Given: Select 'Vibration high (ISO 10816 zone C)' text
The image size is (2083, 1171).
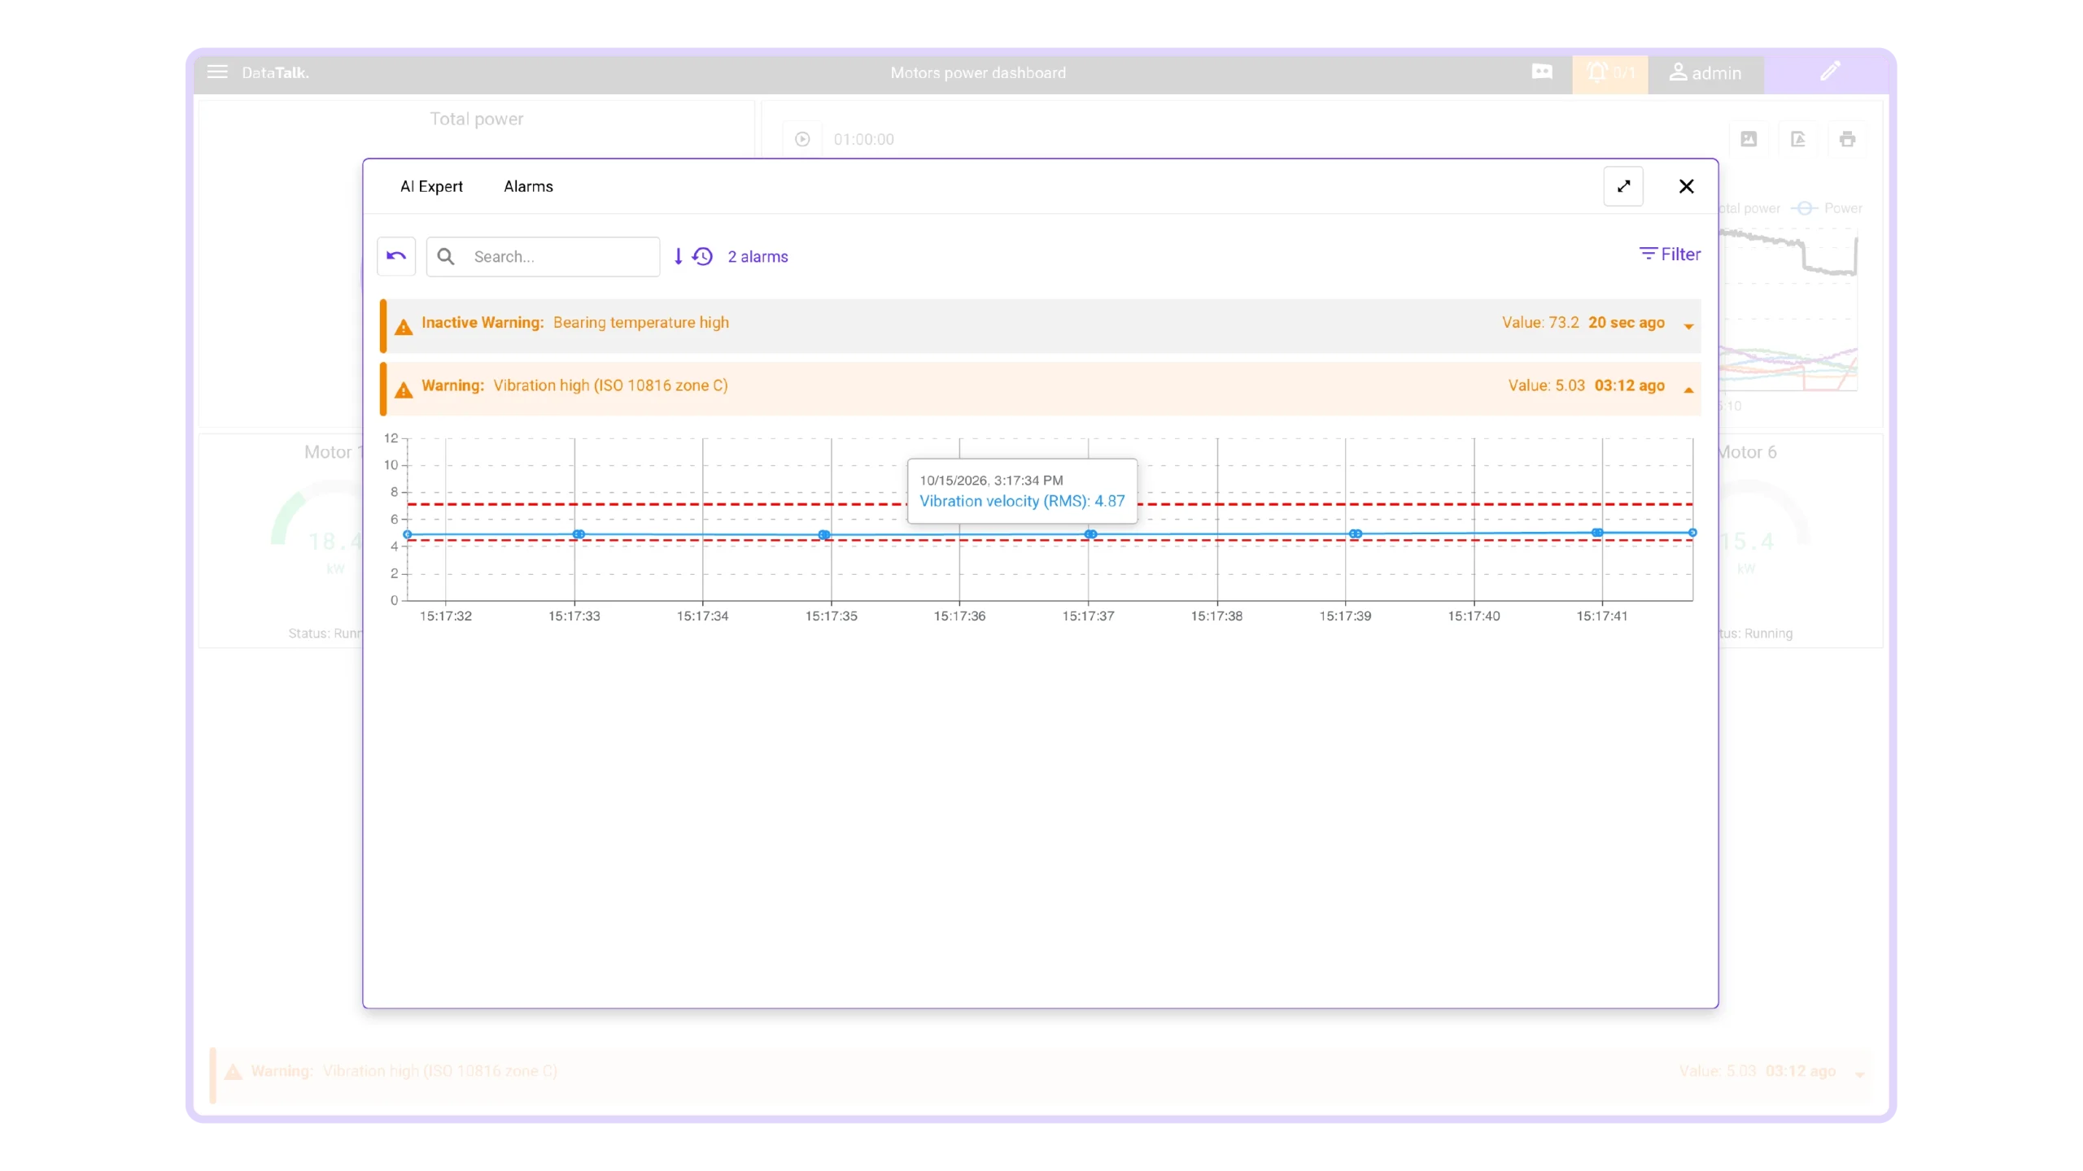Looking at the screenshot, I should coord(610,385).
